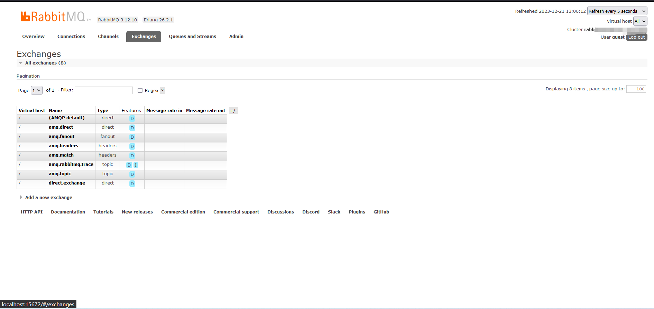Click the exchange Filter input field
The image size is (654, 309).
coord(104,90)
